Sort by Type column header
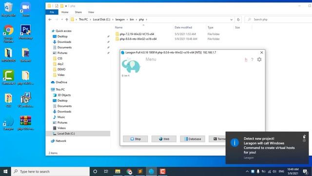The image size is (312, 176). coord(210,27)
